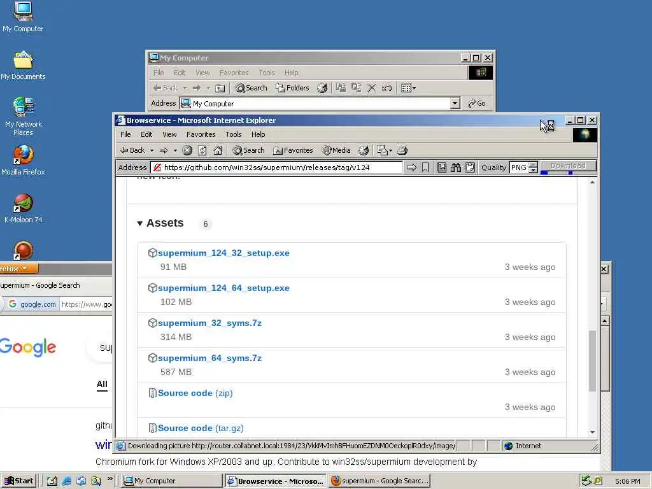Open Favorites menu in Browservice window
This screenshot has width=652, height=489.
tap(201, 134)
